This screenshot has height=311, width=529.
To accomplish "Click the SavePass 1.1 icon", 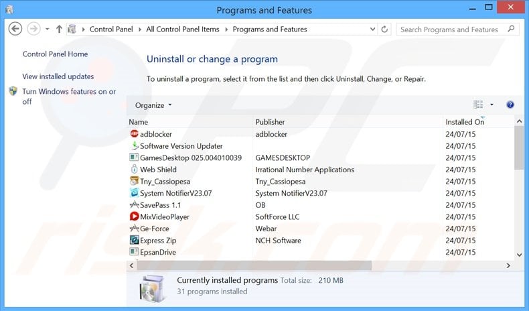I will click(135, 204).
